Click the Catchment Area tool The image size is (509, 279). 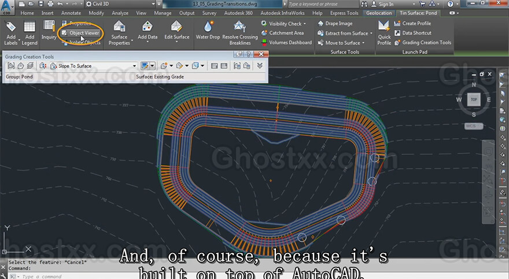click(282, 33)
